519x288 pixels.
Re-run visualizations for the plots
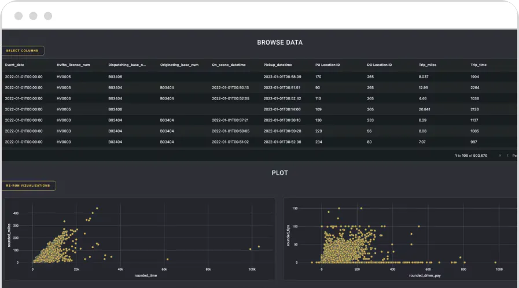(28, 186)
